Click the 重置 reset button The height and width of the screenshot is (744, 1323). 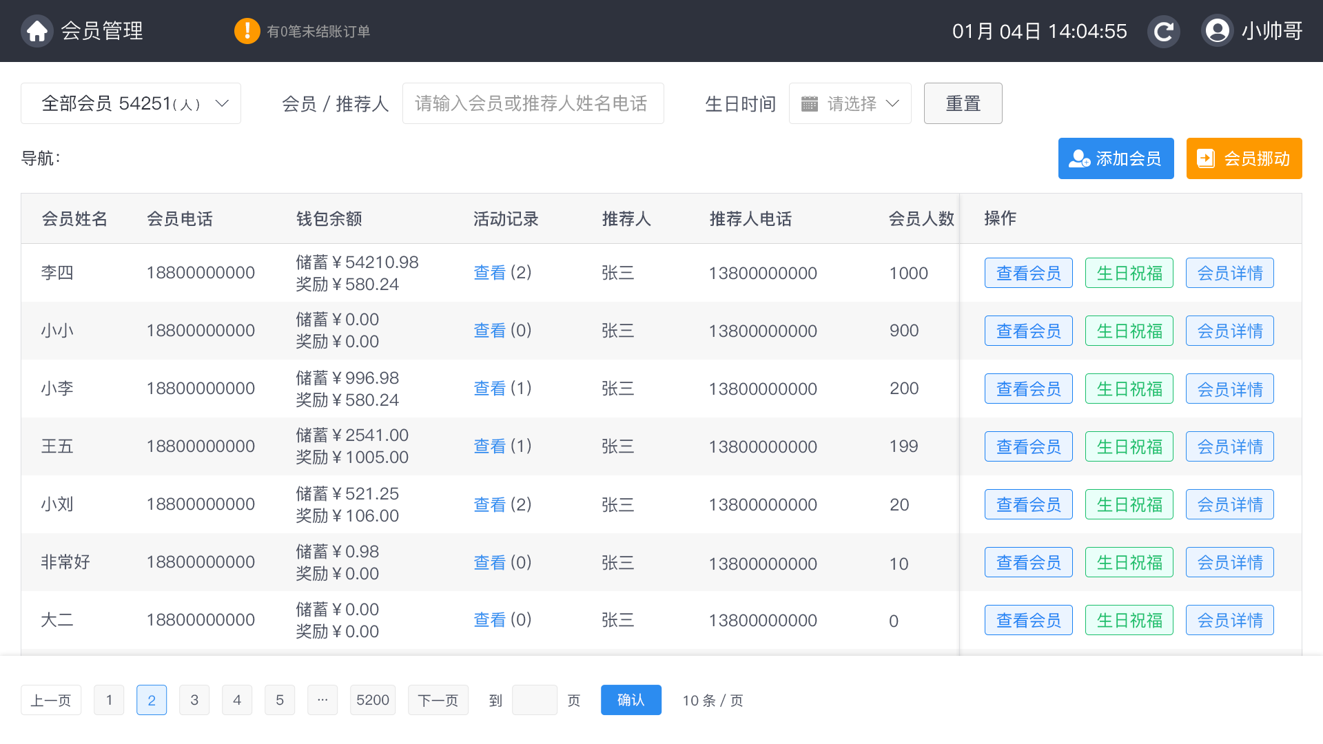click(963, 104)
